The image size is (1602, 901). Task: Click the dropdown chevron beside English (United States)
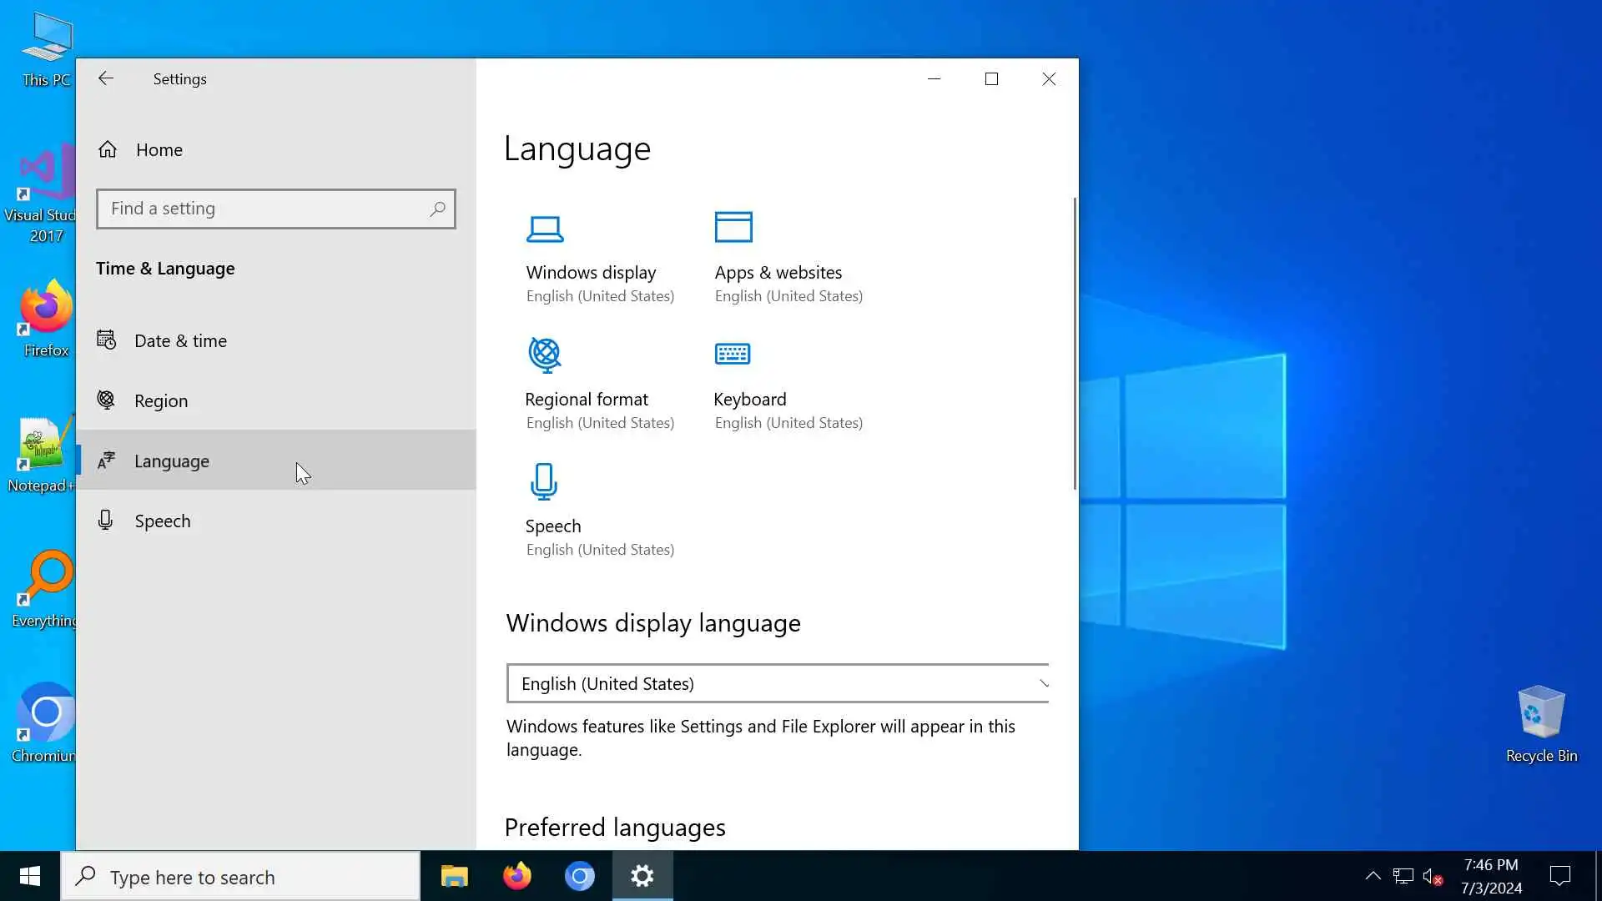(x=1043, y=683)
